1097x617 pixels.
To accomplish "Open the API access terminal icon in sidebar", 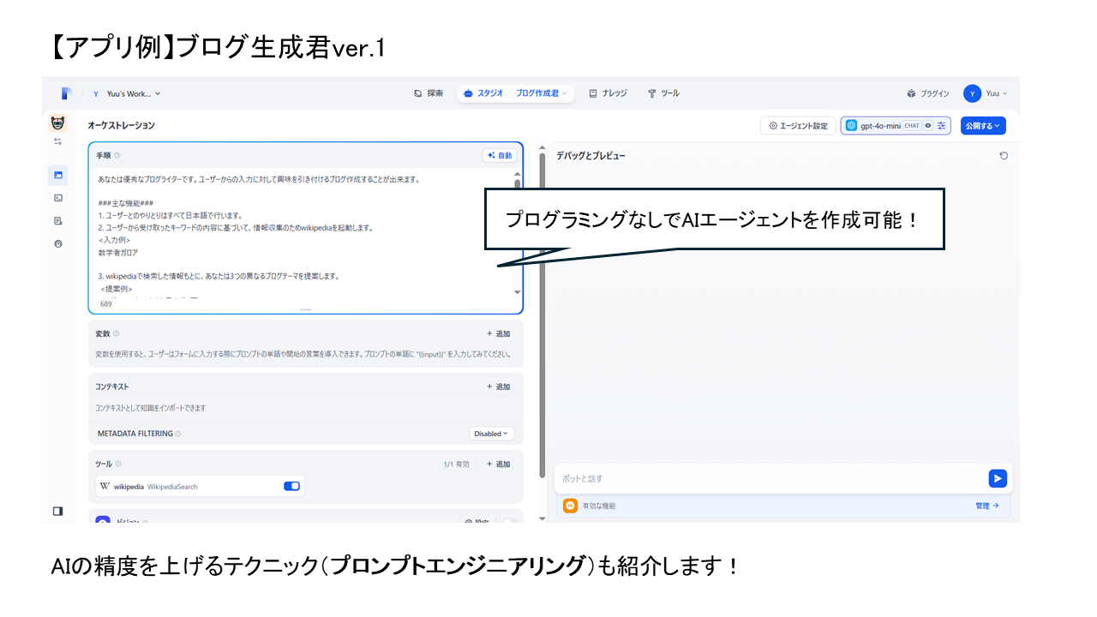I will (x=58, y=198).
